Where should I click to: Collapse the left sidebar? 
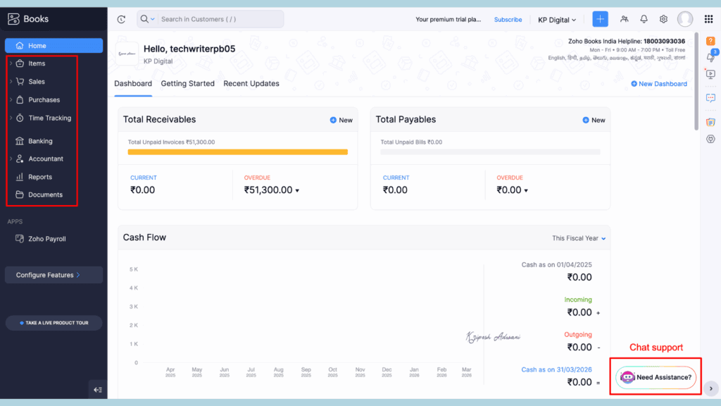[x=98, y=389]
